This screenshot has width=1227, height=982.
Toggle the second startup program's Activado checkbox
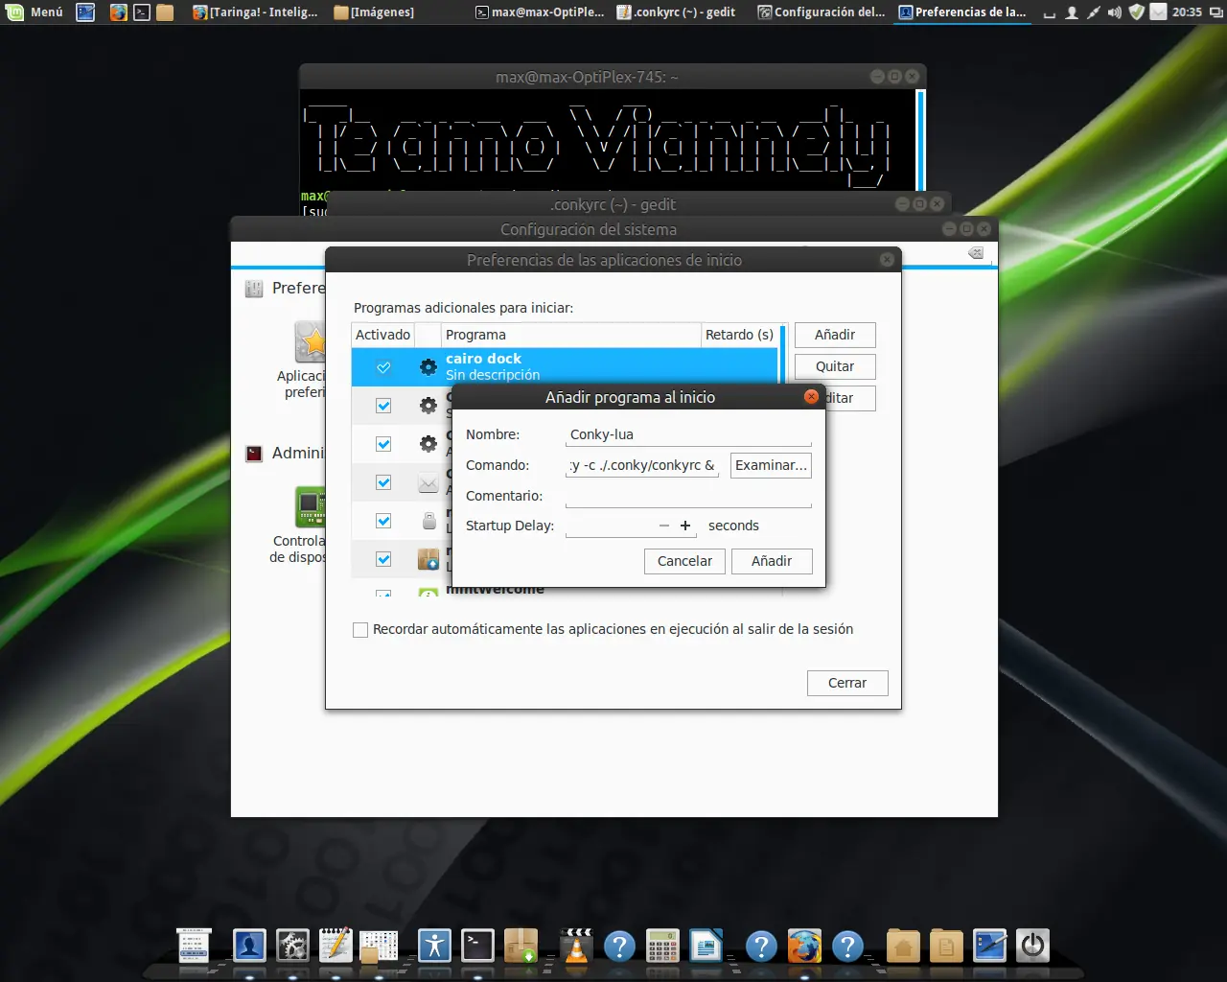(x=382, y=405)
